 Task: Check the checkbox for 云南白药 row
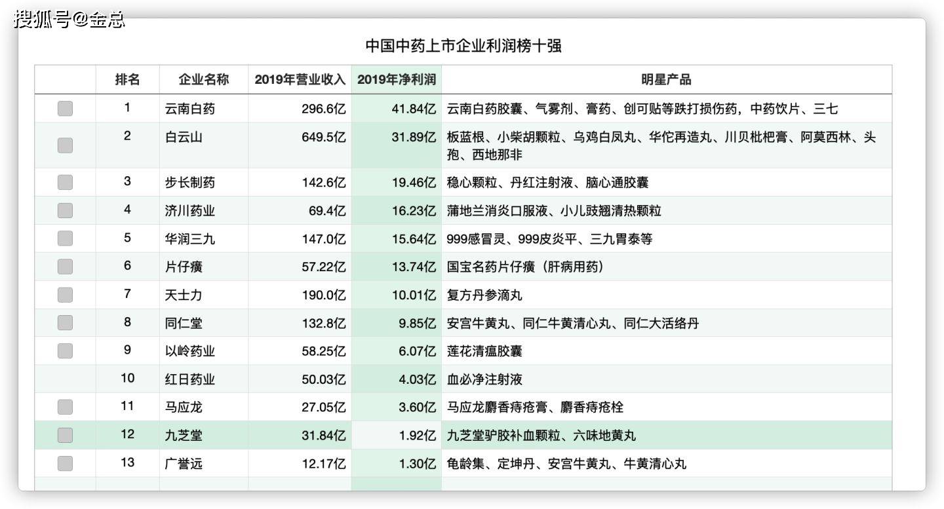64,108
